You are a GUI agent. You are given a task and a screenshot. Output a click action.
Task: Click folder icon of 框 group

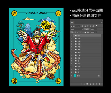pyautogui.click(x=76, y=72)
